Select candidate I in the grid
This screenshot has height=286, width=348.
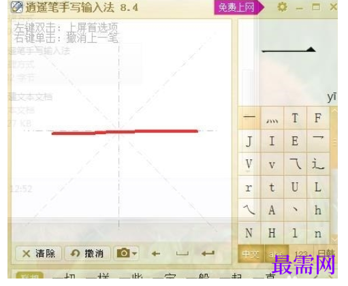pyautogui.click(x=272, y=141)
